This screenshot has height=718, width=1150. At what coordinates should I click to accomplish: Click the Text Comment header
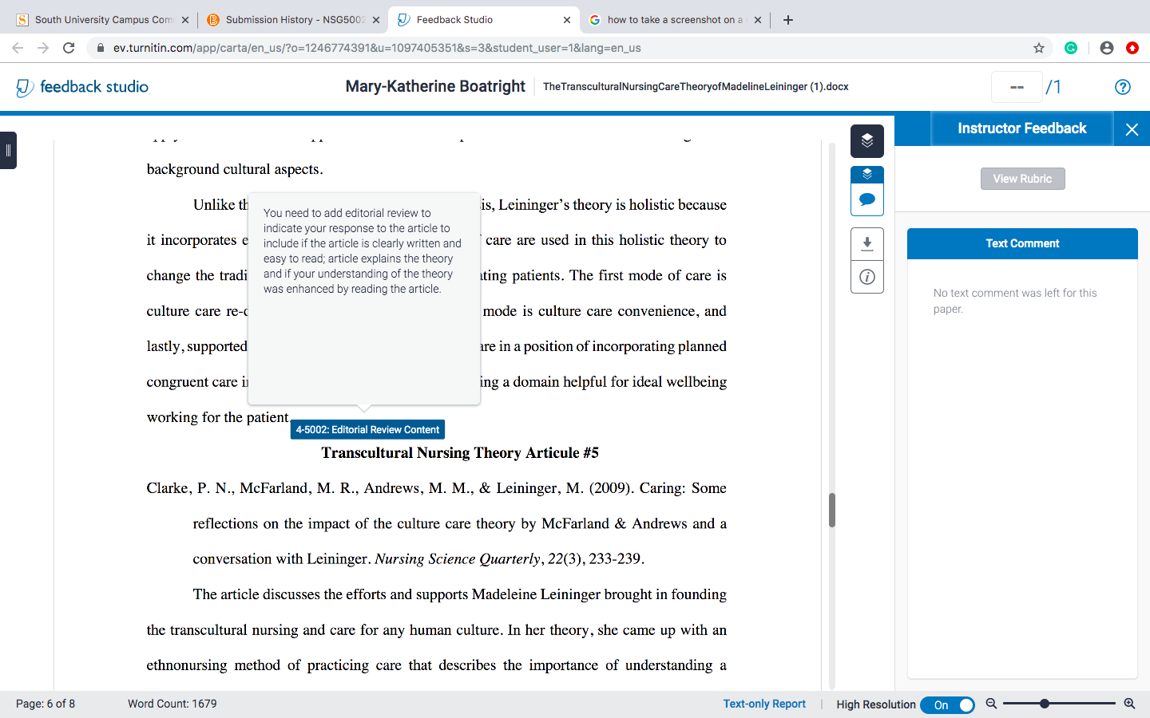1022,243
